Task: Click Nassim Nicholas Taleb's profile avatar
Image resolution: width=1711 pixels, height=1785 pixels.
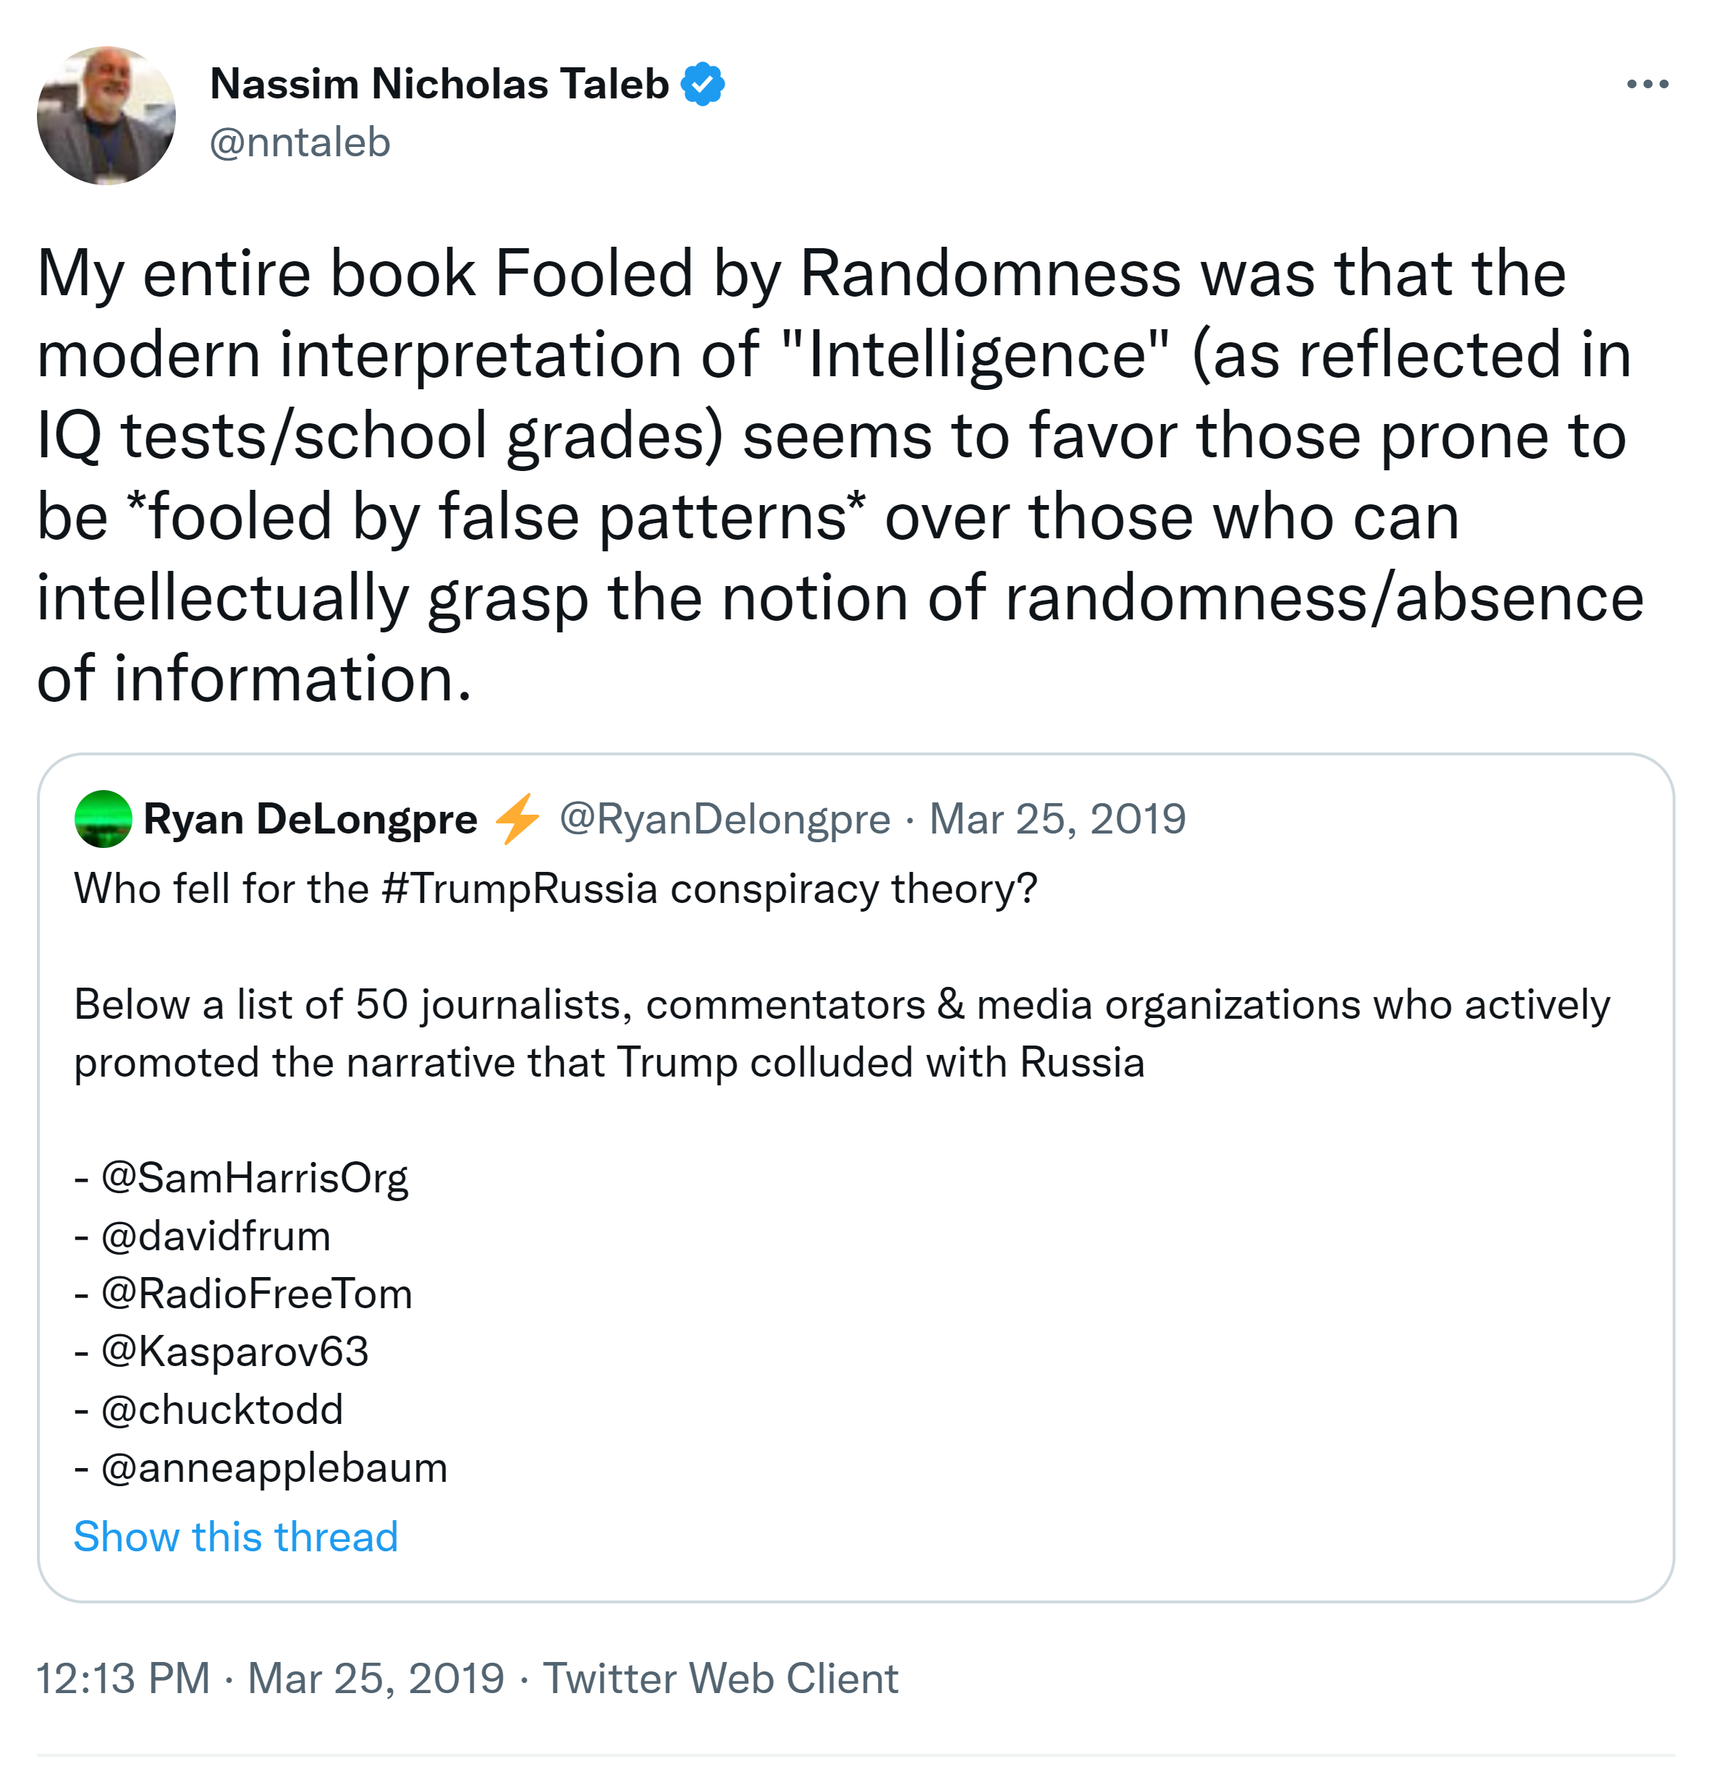Action: 106,116
